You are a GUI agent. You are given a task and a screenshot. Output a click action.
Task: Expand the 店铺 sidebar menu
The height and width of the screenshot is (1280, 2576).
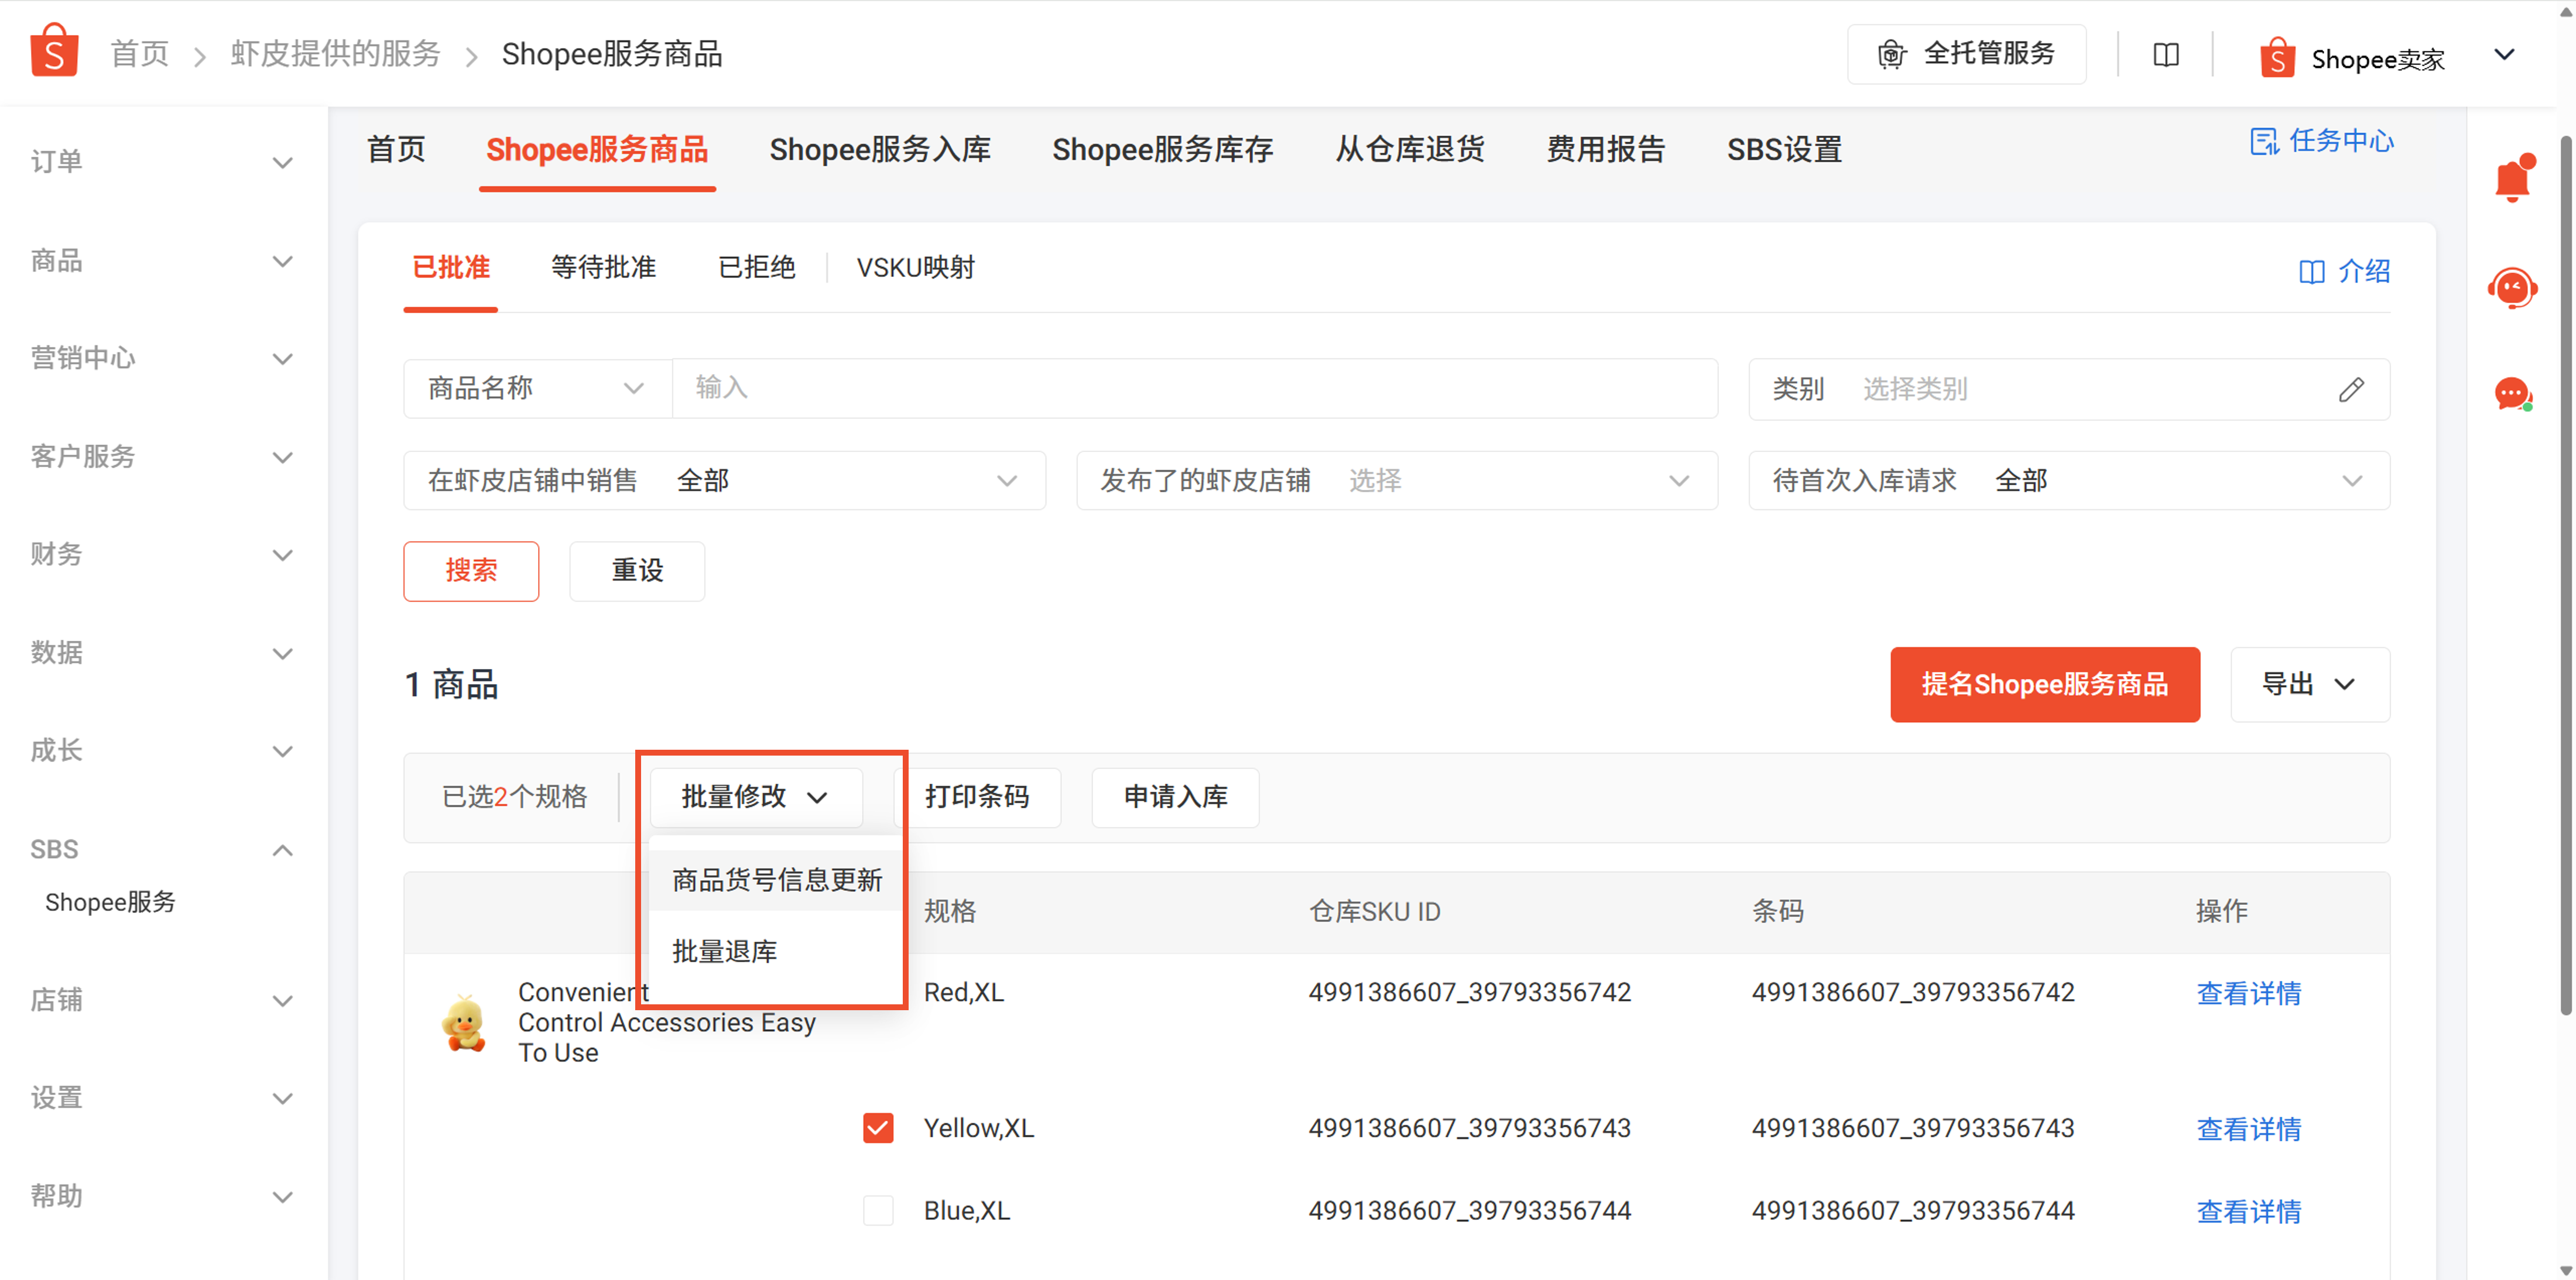164,1000
